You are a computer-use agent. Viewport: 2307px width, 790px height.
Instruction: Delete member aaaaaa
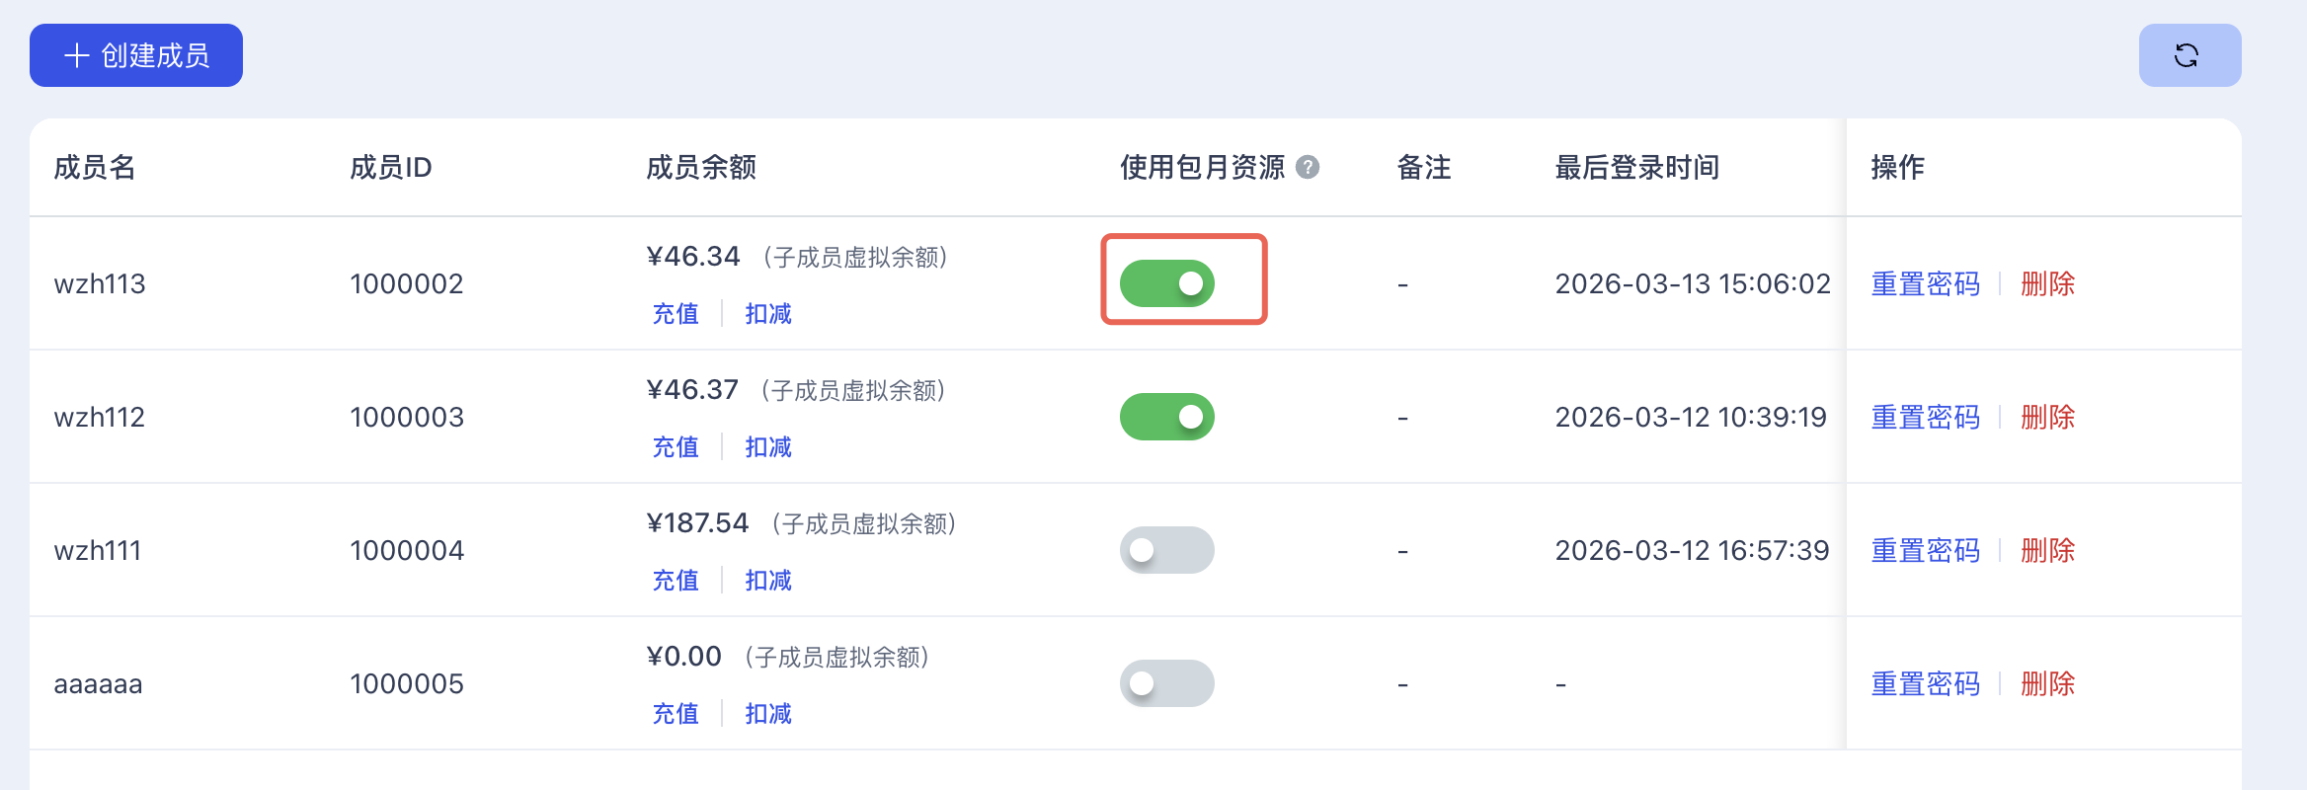click(2047, 684)
